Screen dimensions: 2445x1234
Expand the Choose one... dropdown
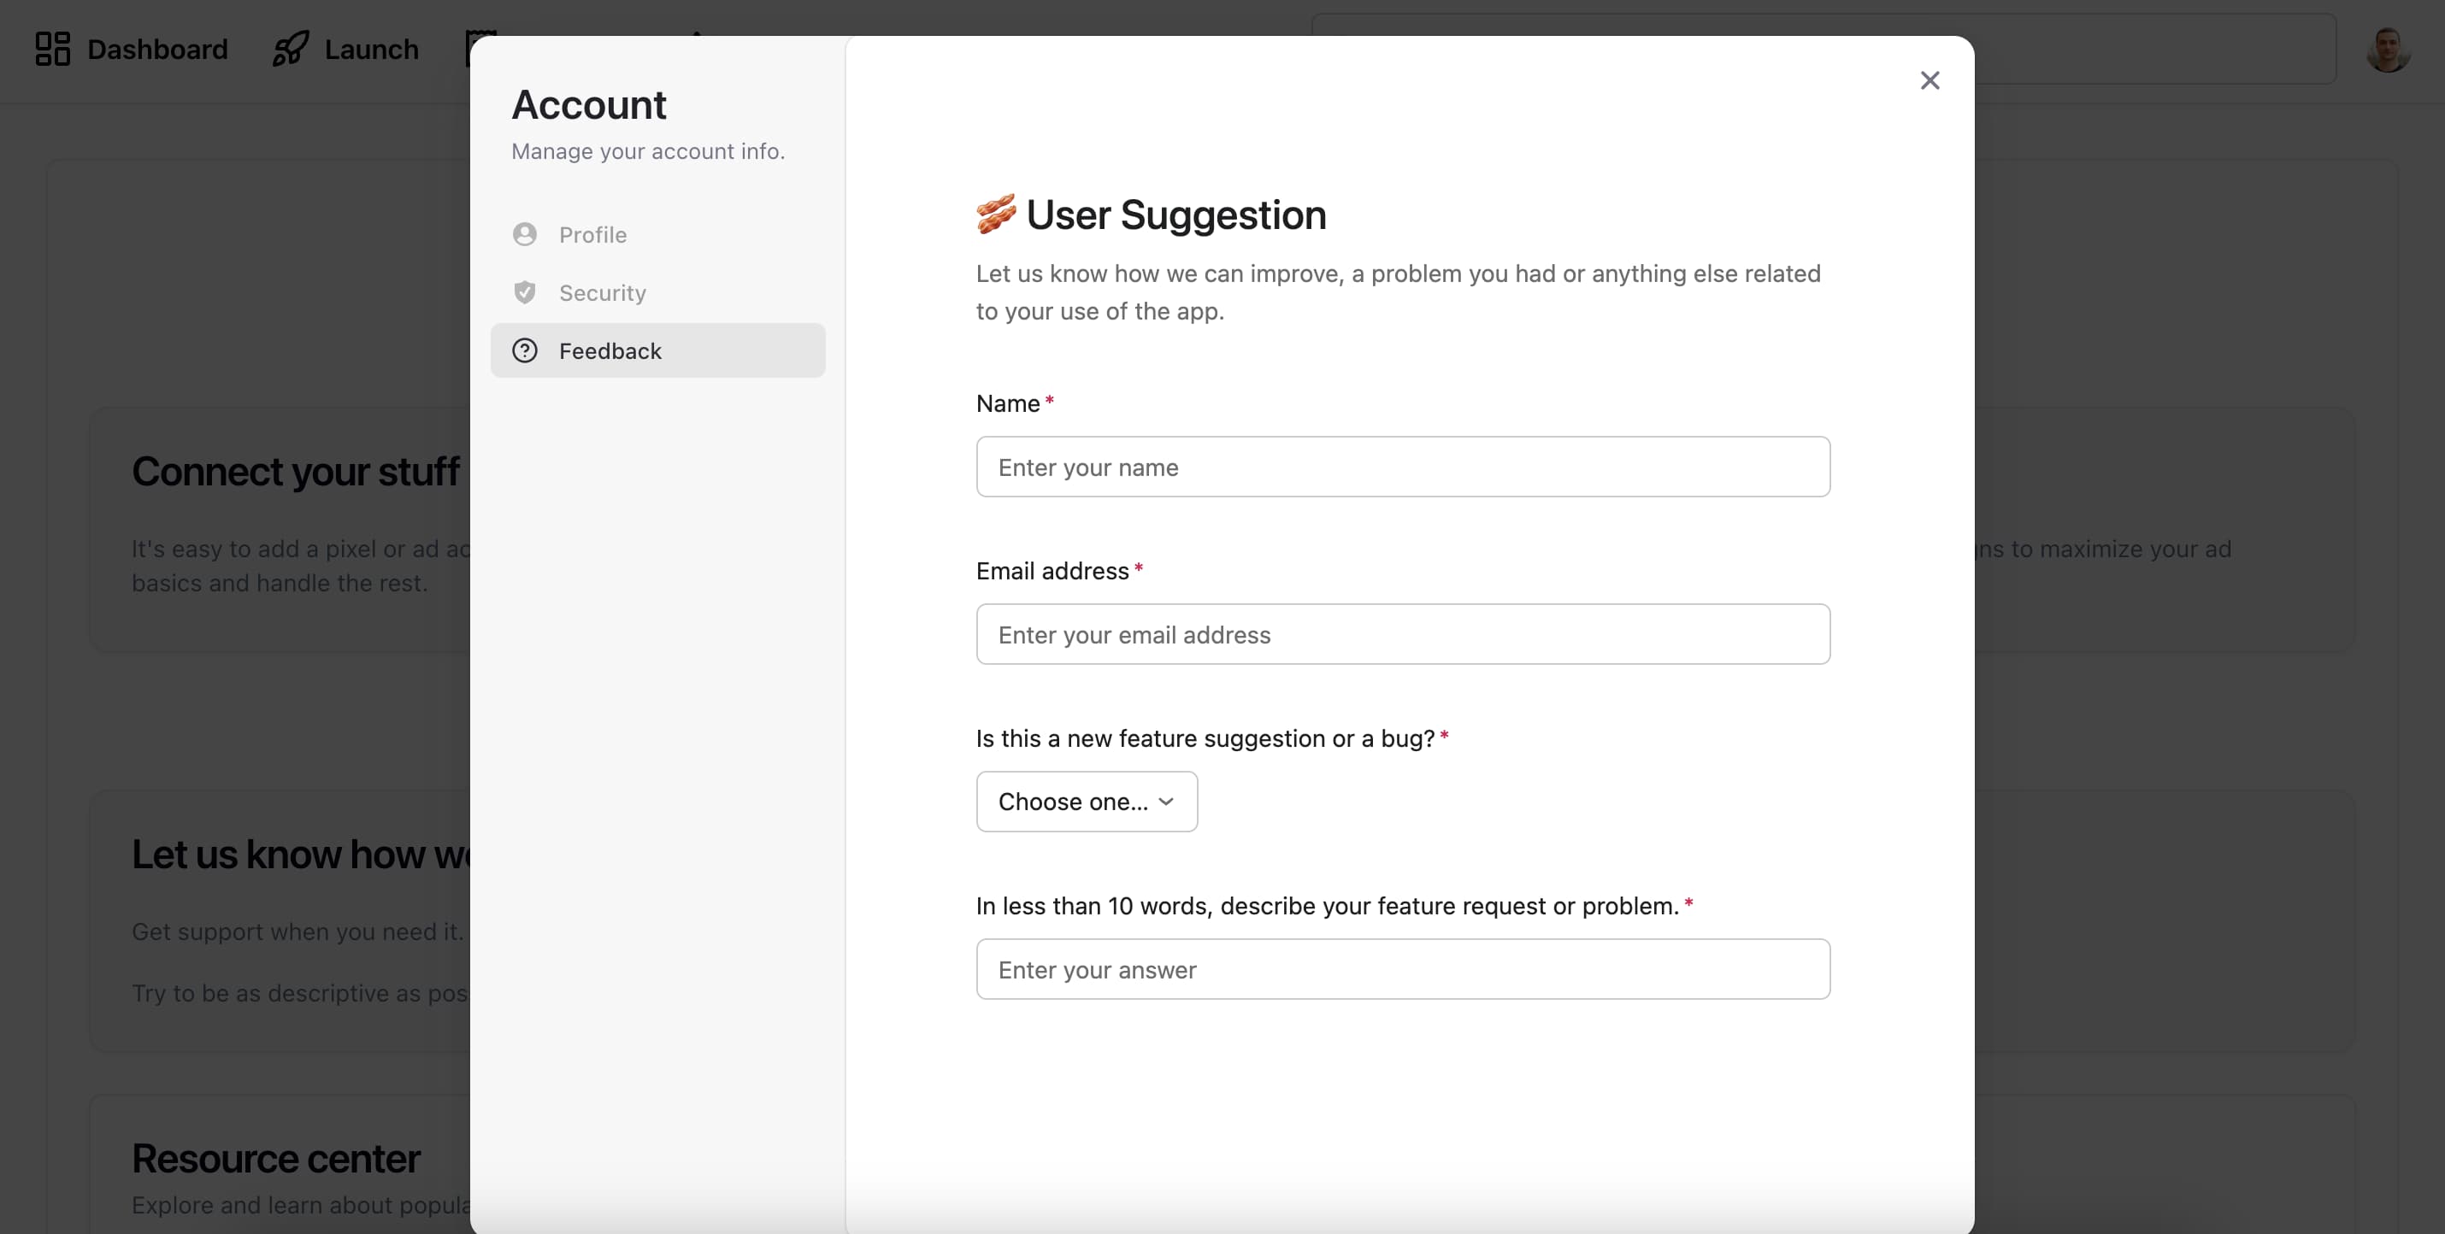(x=1087, y=802)
